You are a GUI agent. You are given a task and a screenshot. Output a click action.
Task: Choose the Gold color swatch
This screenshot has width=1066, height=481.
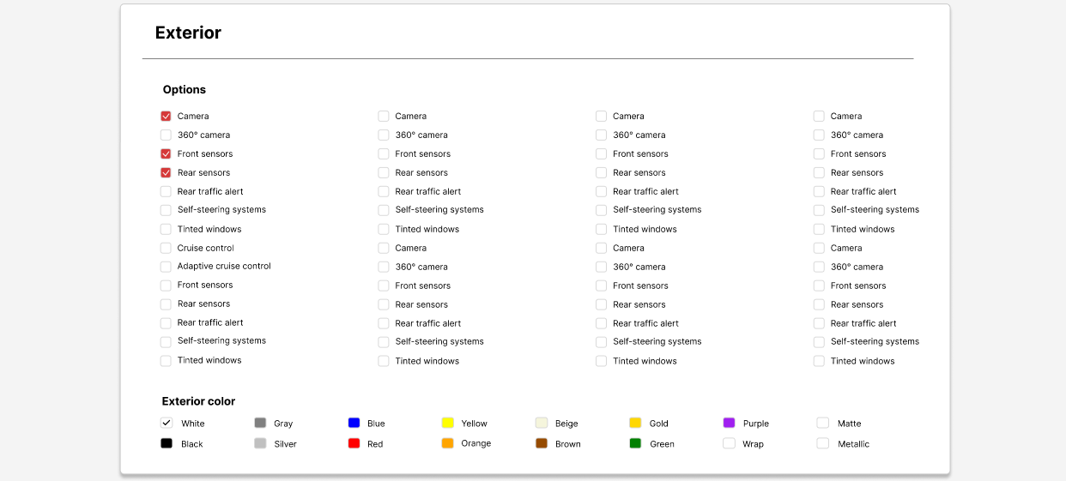click(635, 423)
